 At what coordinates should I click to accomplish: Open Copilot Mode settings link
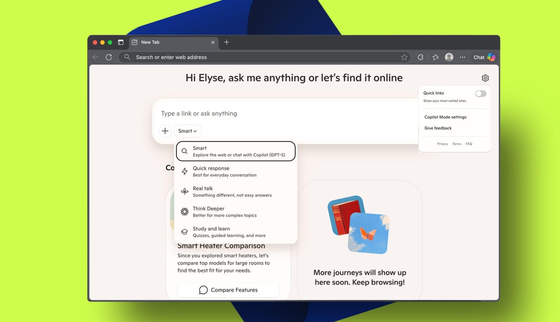click(445, 117)
